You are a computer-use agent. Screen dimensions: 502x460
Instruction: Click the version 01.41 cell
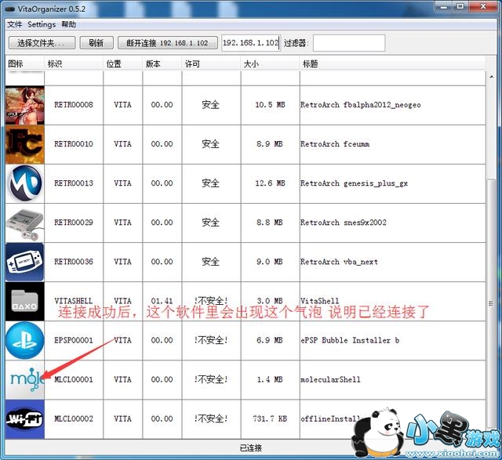click(x=162, y=301)
